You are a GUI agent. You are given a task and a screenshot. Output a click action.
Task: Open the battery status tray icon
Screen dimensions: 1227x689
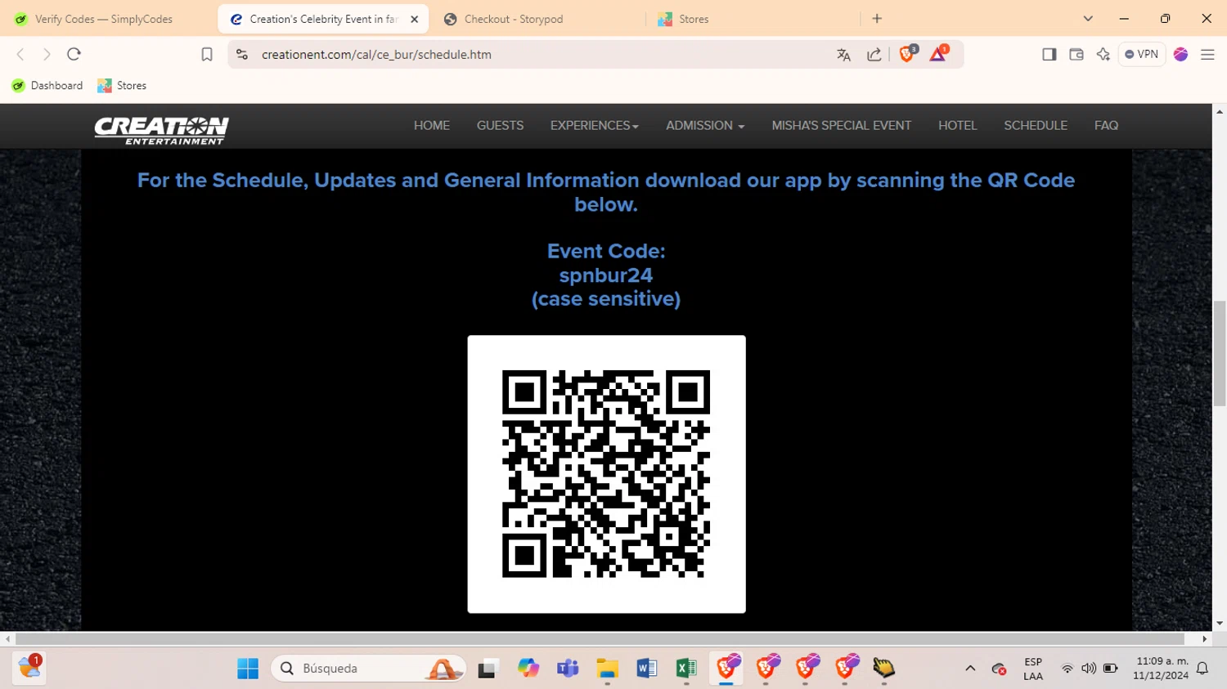(1110, 669)
